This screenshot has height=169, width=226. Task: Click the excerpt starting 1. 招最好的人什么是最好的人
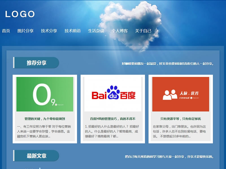point(112,131)
